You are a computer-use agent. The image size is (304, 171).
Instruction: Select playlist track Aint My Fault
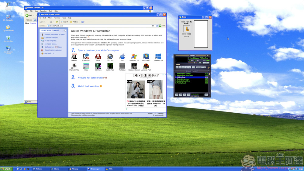click(191, 83)
